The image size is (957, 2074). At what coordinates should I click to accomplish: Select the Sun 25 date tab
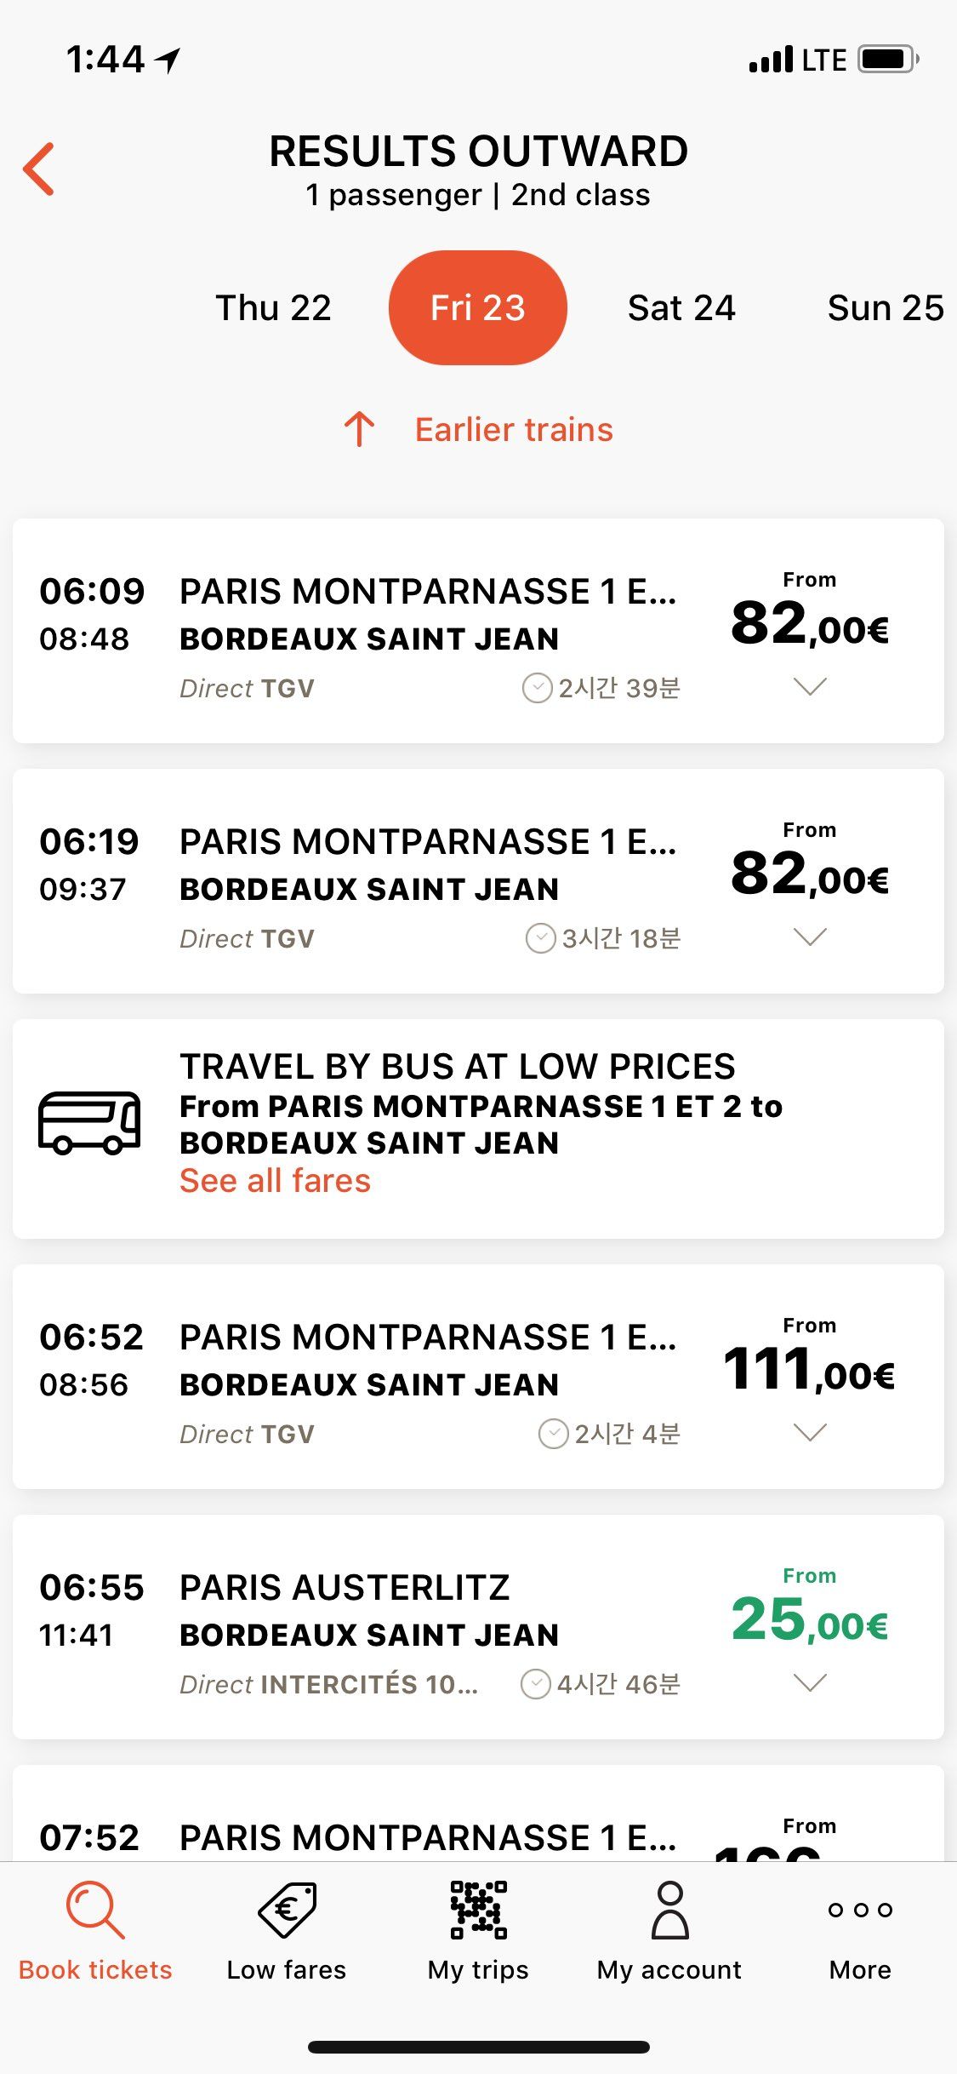[886, 307]
